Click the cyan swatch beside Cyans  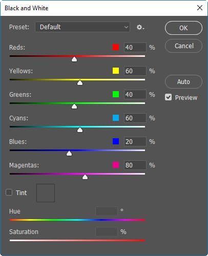116,118
